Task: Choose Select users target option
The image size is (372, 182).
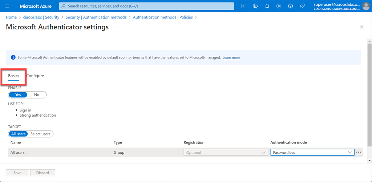Action: [x=40, y=134]
